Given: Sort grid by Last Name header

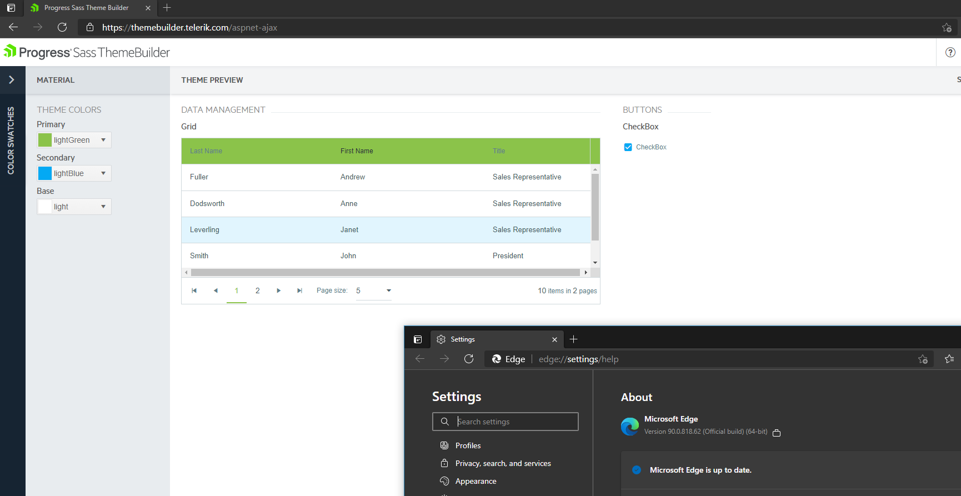Looking at the screenshot, I should [206, 151].
